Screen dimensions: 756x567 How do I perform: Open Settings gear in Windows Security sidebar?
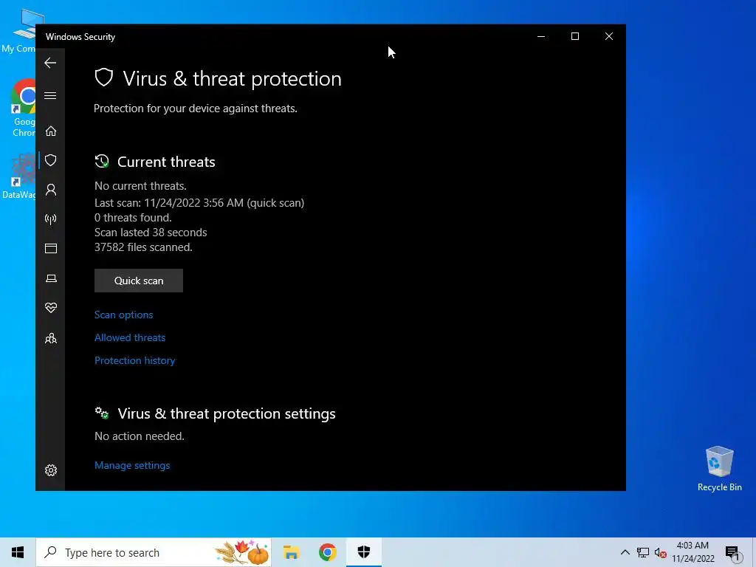click(51, 470)
